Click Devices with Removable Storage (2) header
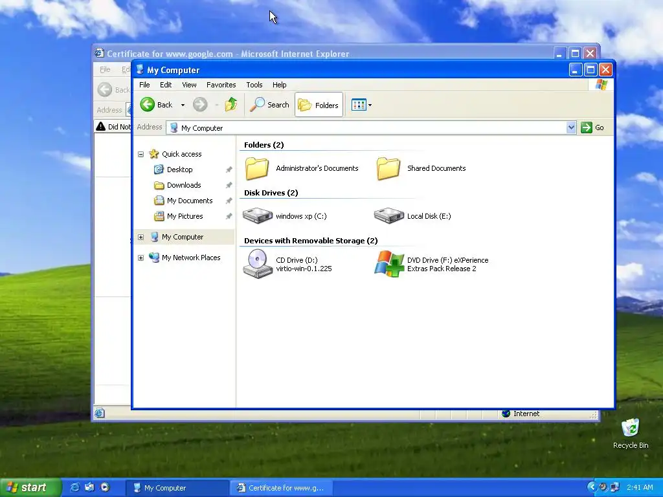The height and width of the screenshot is (497, 663). [x=311, y=241]
